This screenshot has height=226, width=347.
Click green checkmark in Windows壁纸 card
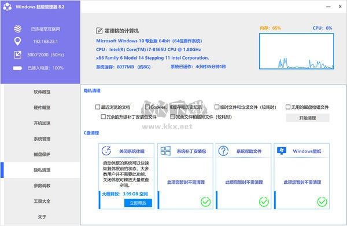coord(322,202)
